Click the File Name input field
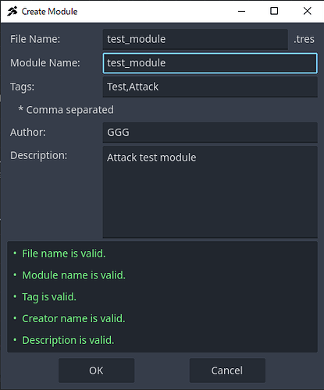 click(x=195, y=39)
